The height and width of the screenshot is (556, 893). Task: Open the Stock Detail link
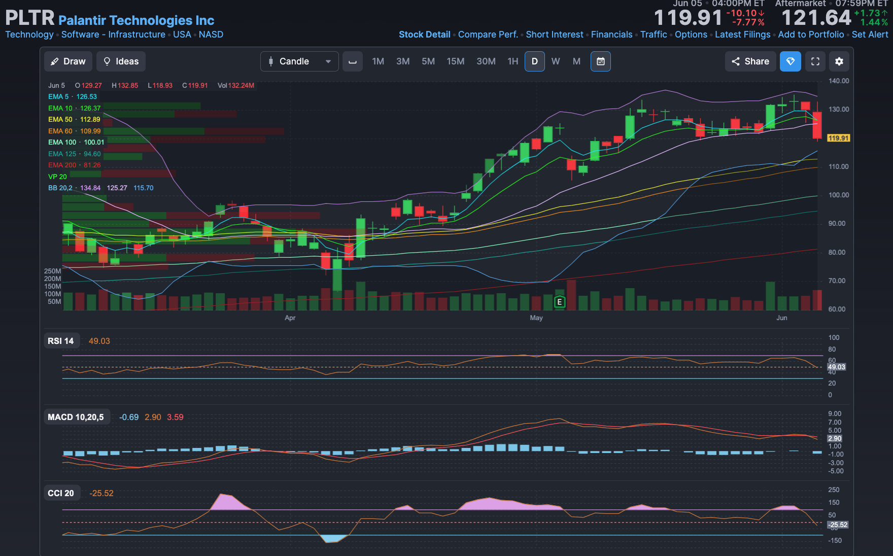425,34
